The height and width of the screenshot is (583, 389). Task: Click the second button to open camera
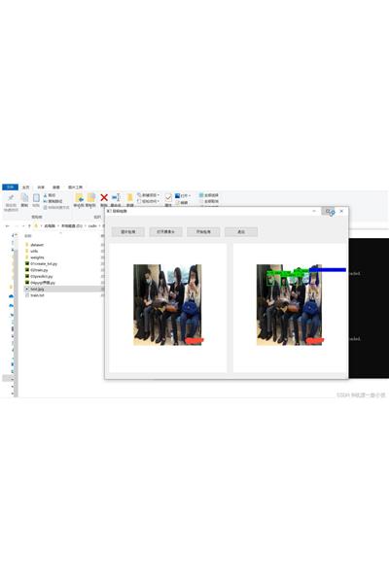coord(165,231)
